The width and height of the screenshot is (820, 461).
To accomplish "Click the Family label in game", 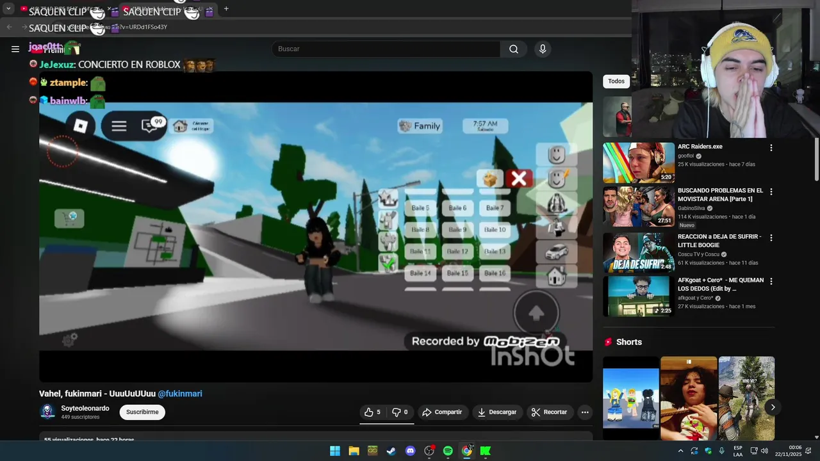I will click(419, 126).
